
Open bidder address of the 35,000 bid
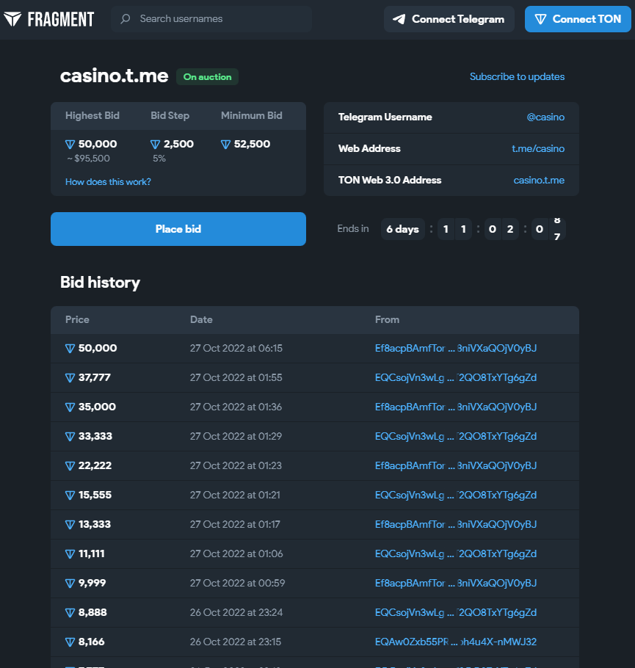456,407
